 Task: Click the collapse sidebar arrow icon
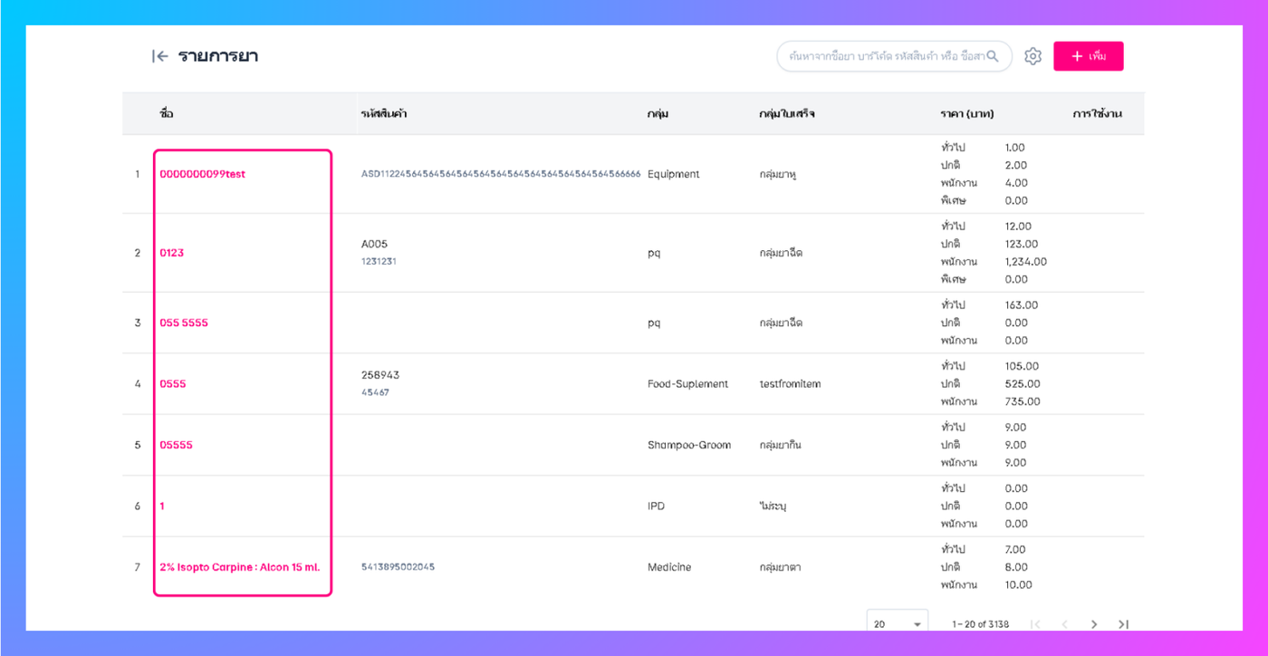tap(160, 56)
